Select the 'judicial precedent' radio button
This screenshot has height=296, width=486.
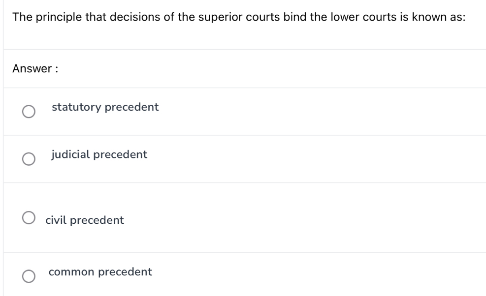click(30, 159)
